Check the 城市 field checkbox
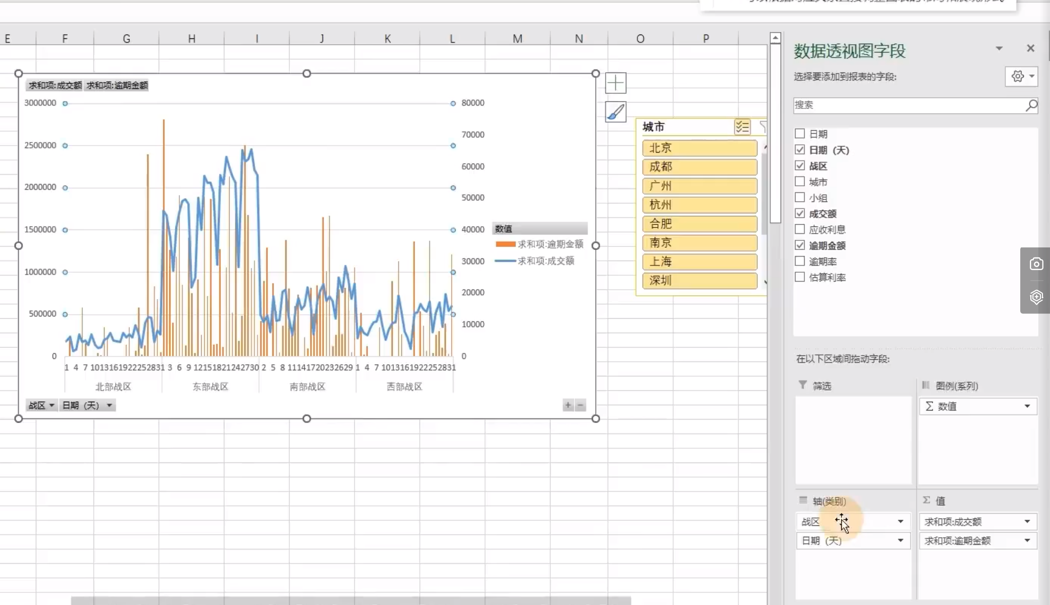 799,181
